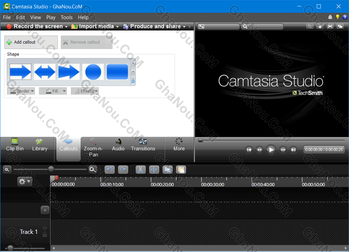Viewport: 349px width, 252px height.
Task: Open the Clip Bin tab
Action: point(15,145)
